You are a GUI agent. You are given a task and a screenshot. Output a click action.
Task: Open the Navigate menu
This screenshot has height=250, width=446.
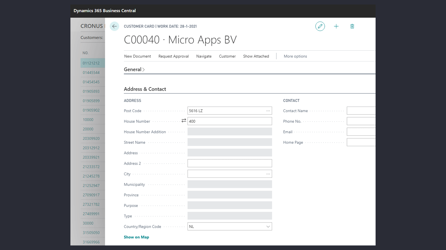point(204,56)
